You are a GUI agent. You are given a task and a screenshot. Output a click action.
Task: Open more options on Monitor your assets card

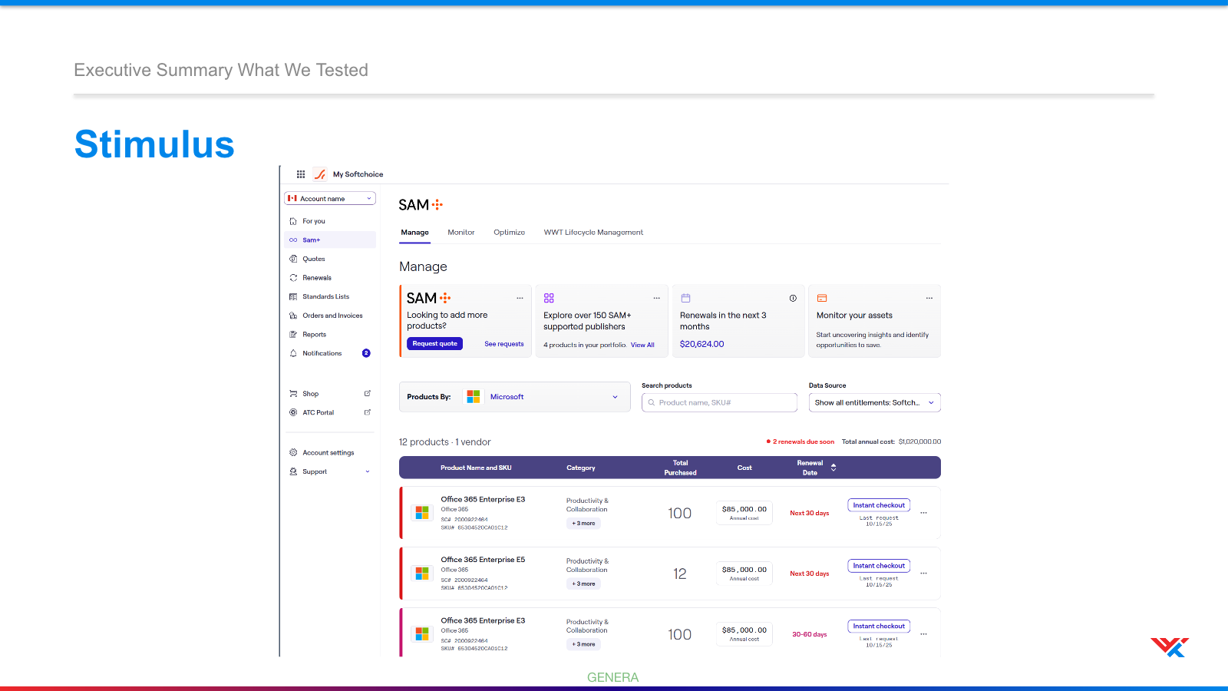pos(929,298)
